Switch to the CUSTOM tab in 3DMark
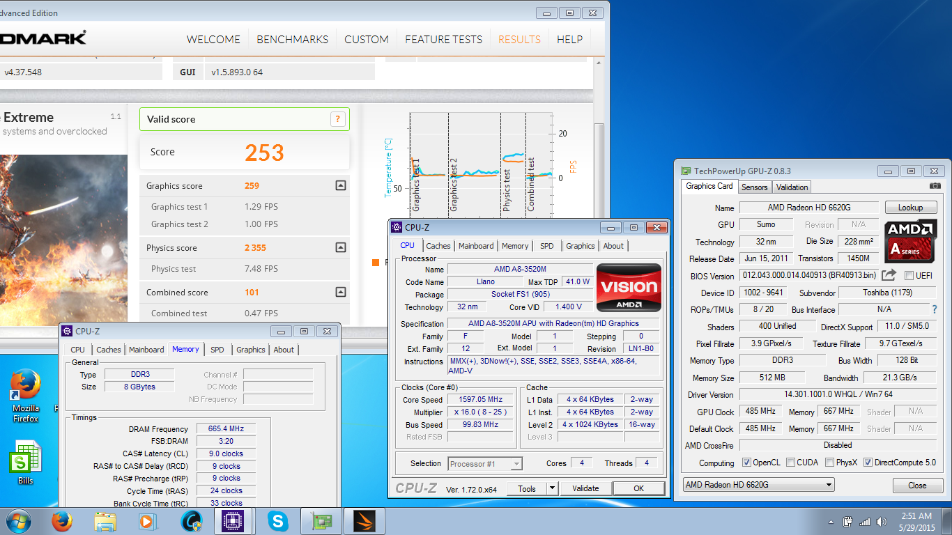 (367, 39)
